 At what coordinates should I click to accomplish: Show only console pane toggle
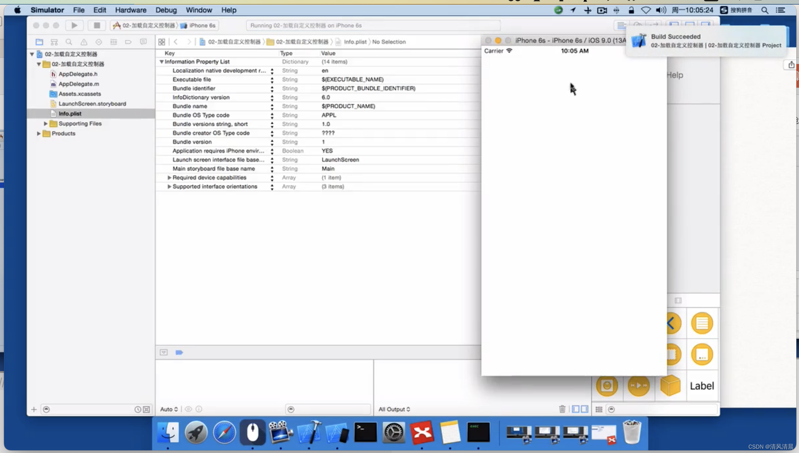(x=584, y=409)
